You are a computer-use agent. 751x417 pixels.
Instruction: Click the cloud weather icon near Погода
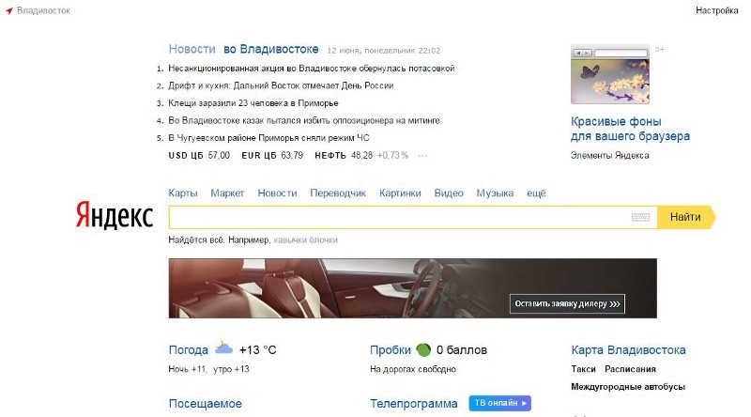click(223, 347)
